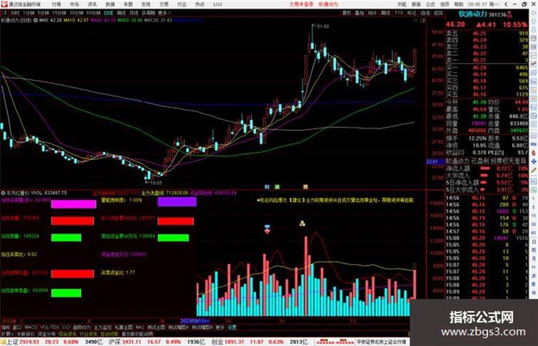Click the 51.50 high price label

tap(323, 26)
